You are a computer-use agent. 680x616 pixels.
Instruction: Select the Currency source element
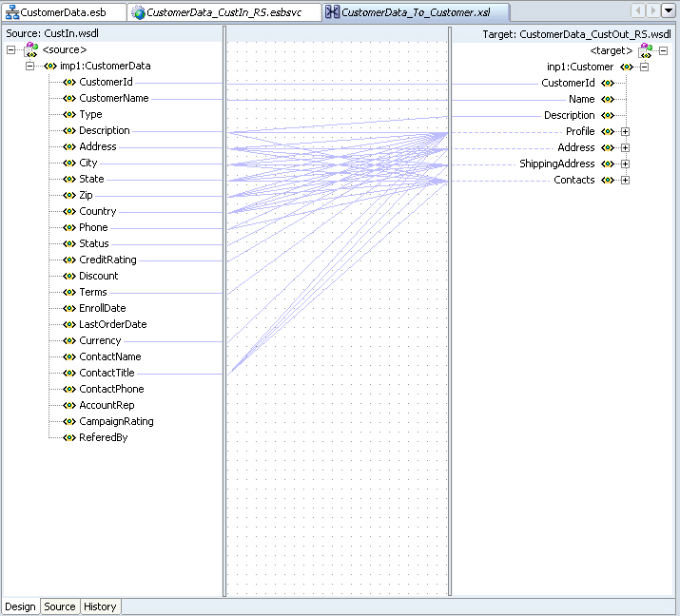100,340
